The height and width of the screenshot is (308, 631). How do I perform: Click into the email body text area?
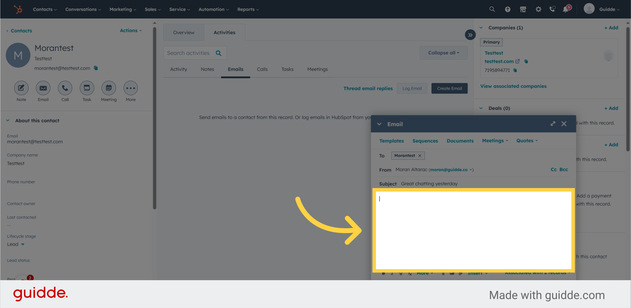click(x=473, y=230)
